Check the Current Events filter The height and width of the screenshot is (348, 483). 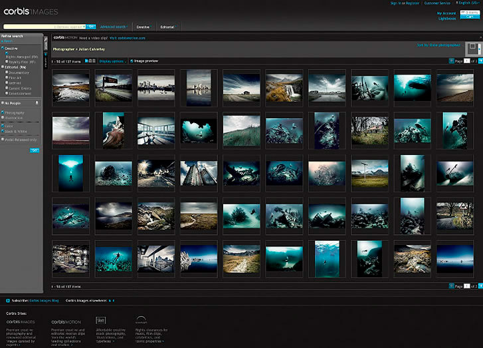pos(7,88)
